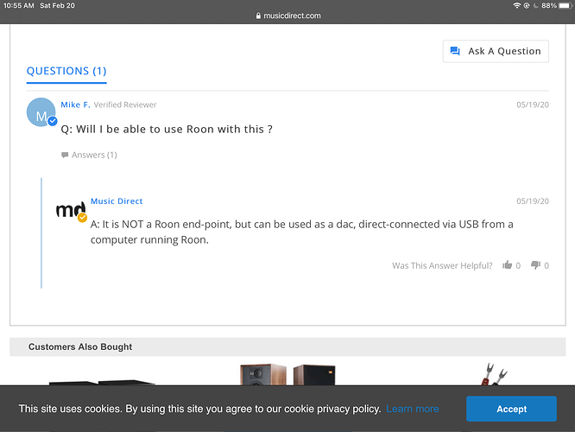Viewport: 575px width, 432px height.
Task: Click the Wi-Fi status icon
Action: pos(516,5)
